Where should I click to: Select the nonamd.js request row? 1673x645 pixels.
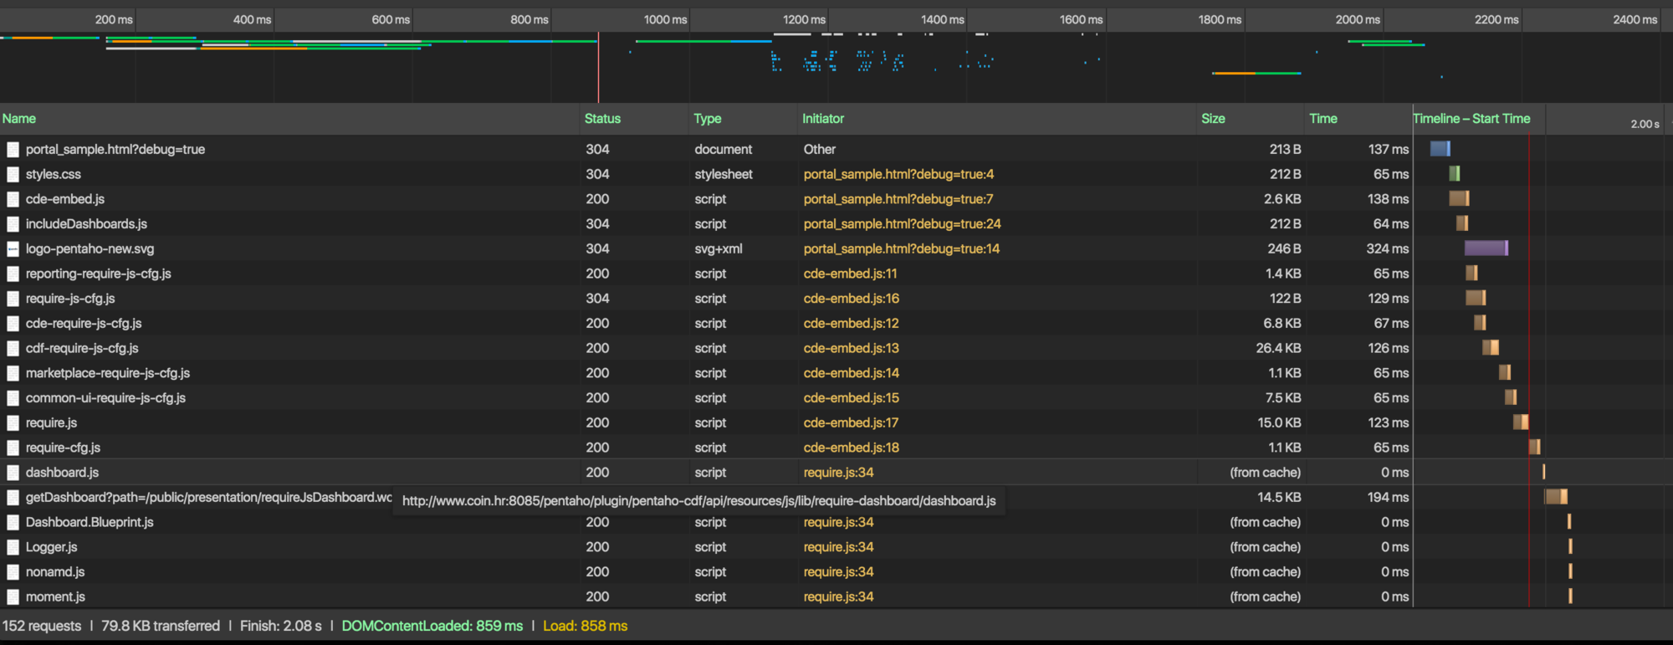click(x=706, y=572)
